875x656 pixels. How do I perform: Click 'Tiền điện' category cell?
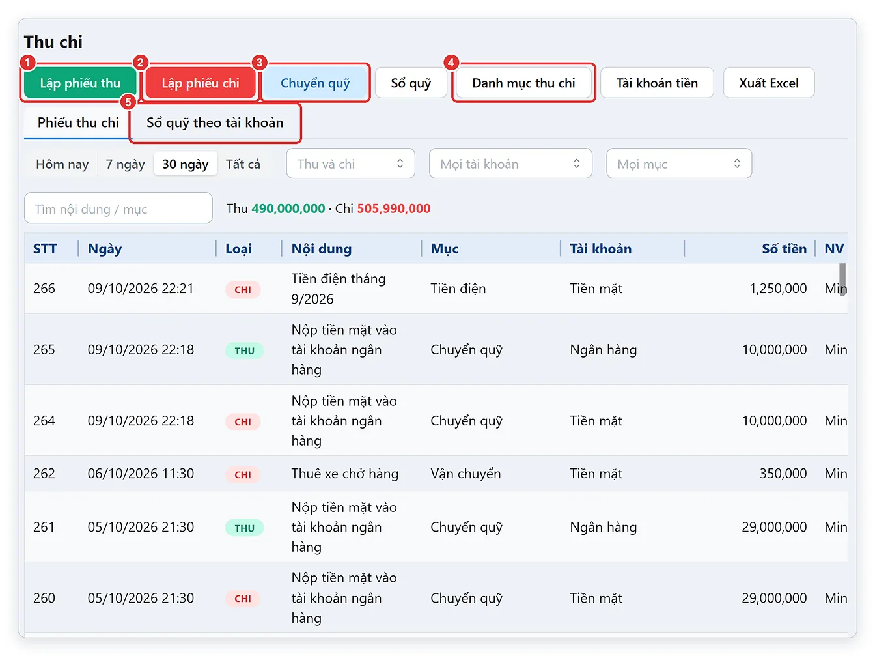(458, 289)
